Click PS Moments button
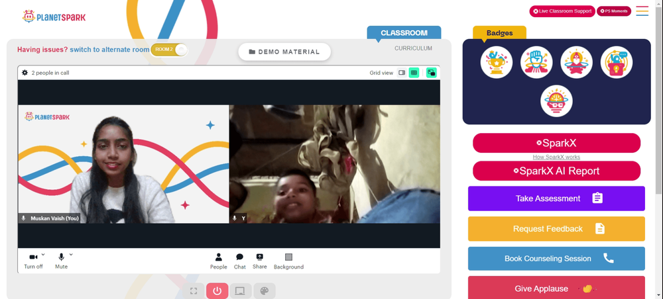 [614, 11]
